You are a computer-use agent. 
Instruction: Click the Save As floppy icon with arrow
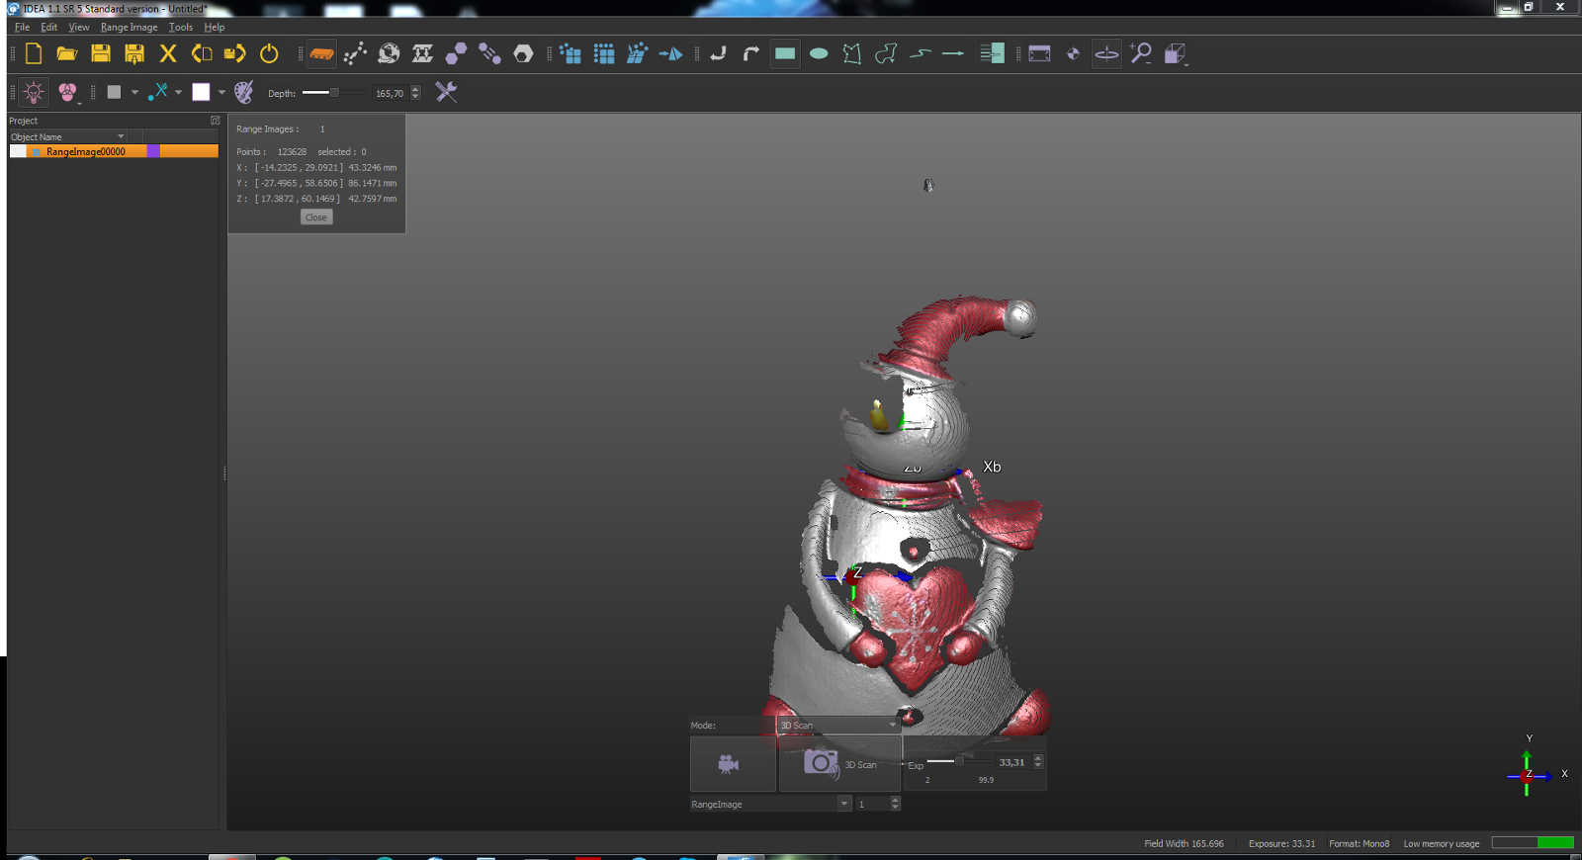pyautogui.click(x=134, y=53)
